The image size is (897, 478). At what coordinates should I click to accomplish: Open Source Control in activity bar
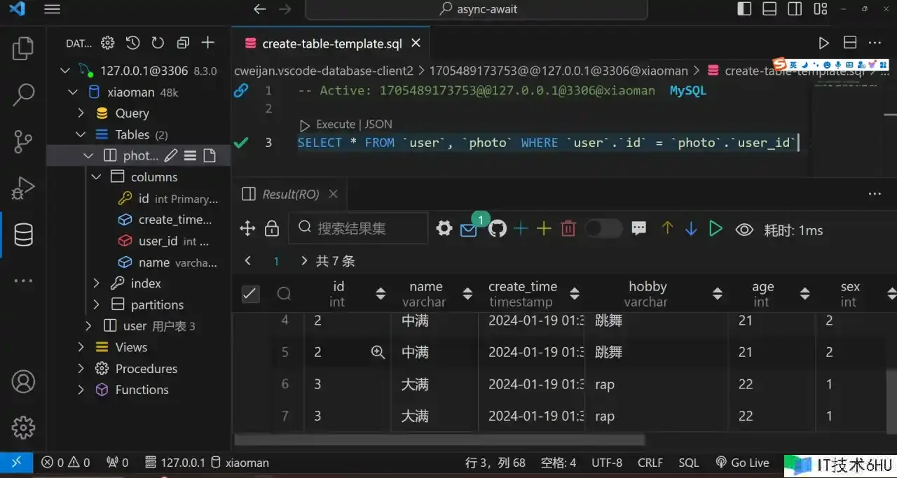click(x=23, y=141)
